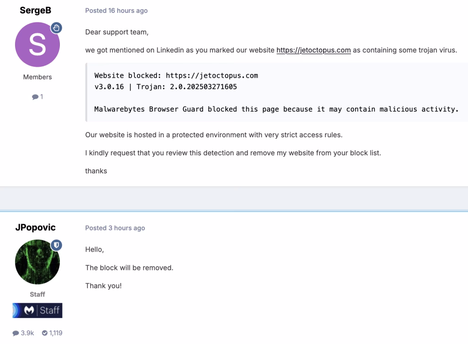Open JPopovic's username profile link

[36, 227]
